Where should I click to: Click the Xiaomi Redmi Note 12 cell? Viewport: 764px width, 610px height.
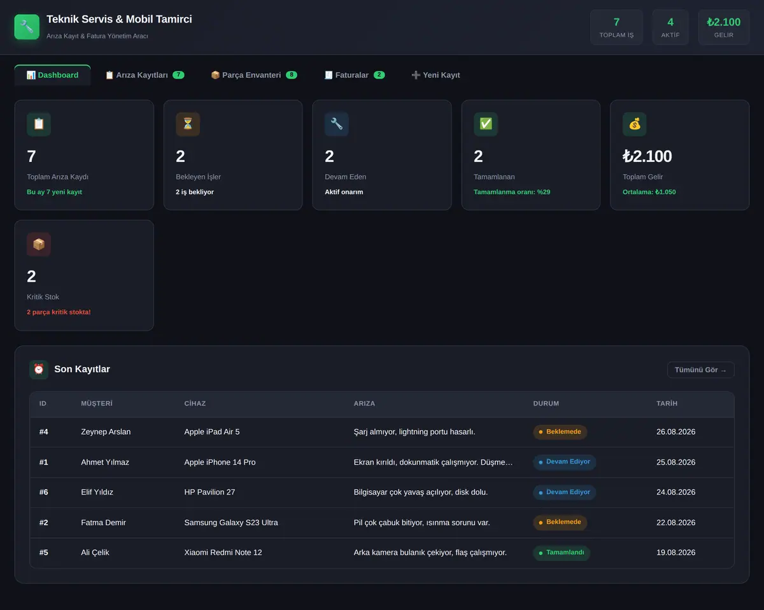coord(223,553)
